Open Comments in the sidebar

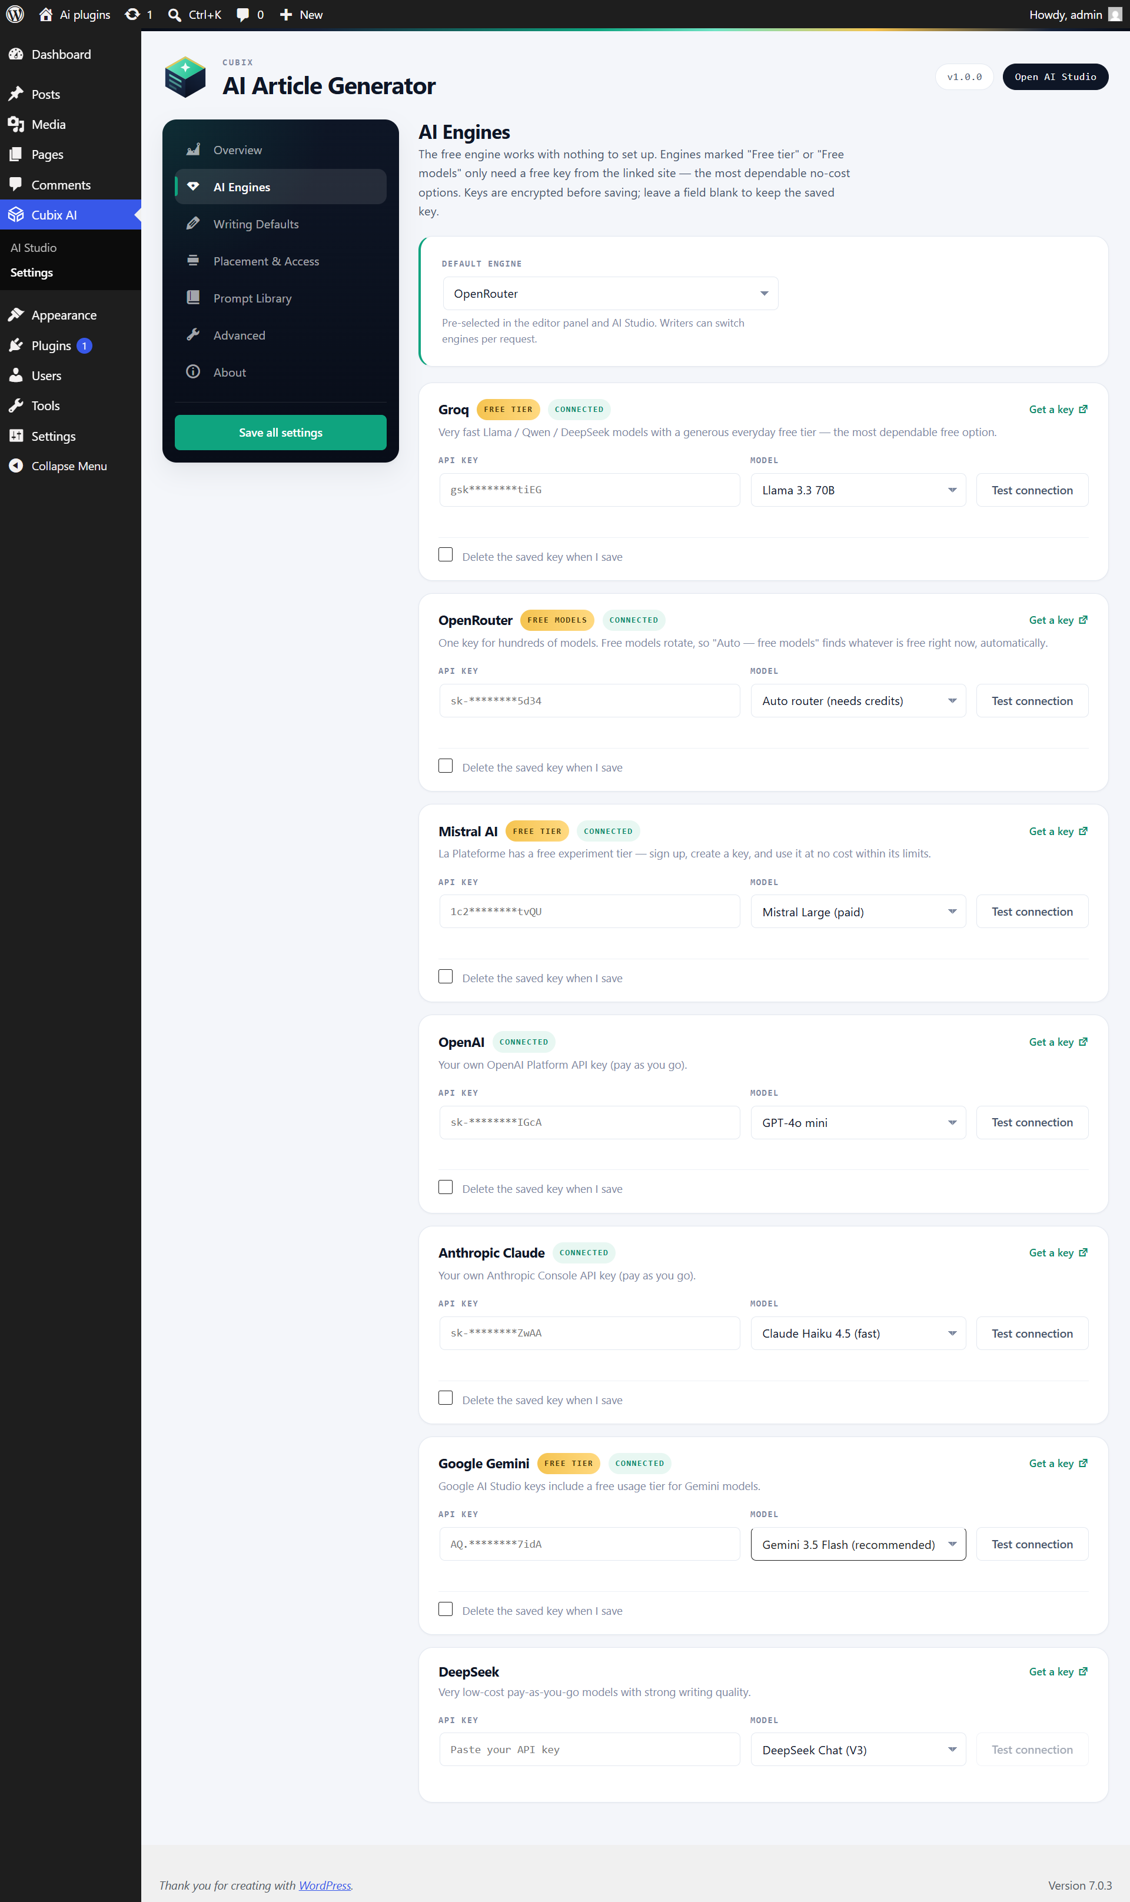click(70, 185)
